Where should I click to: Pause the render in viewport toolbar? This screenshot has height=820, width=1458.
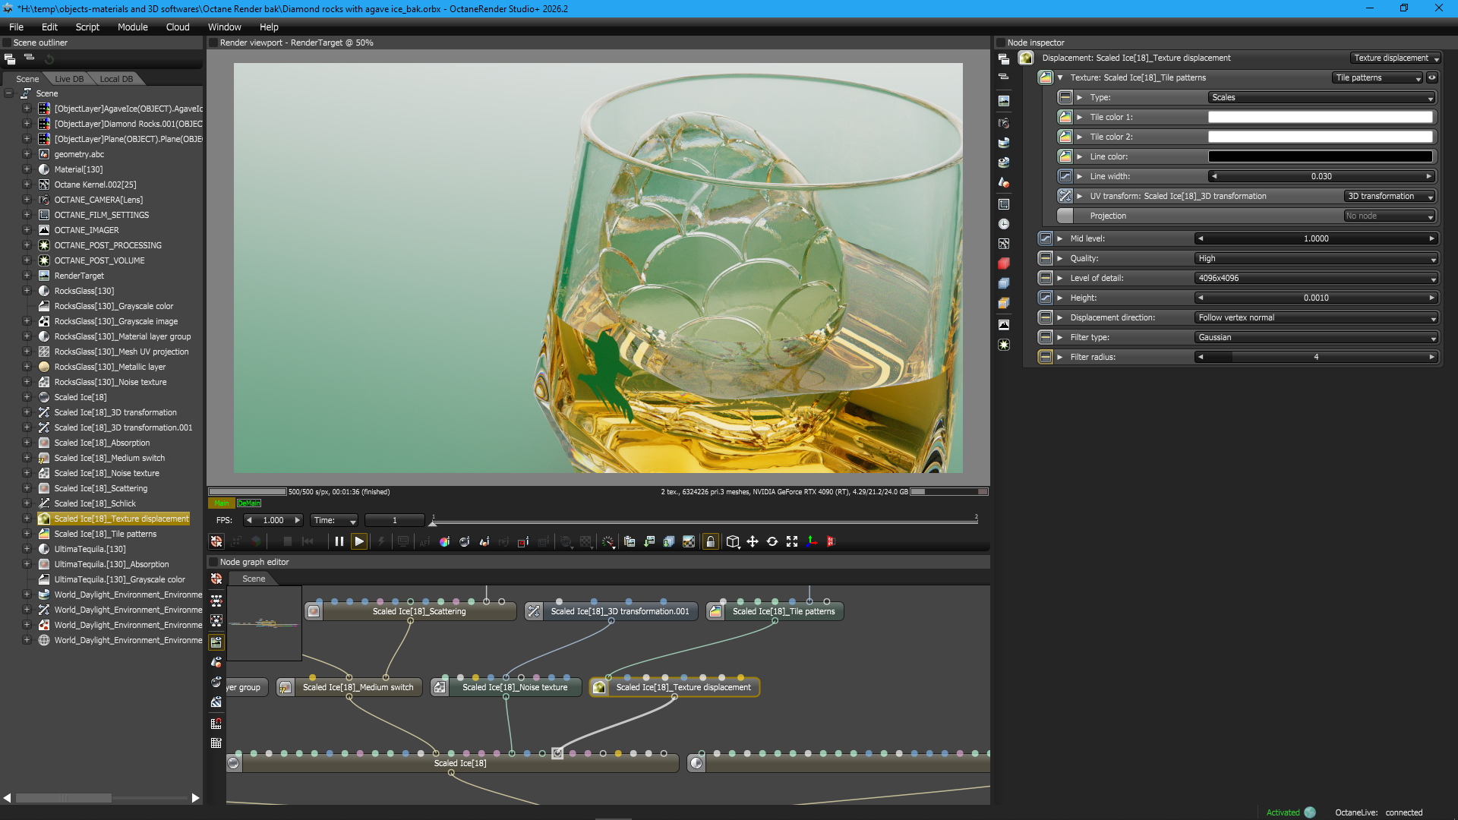(x=339, y=541)
